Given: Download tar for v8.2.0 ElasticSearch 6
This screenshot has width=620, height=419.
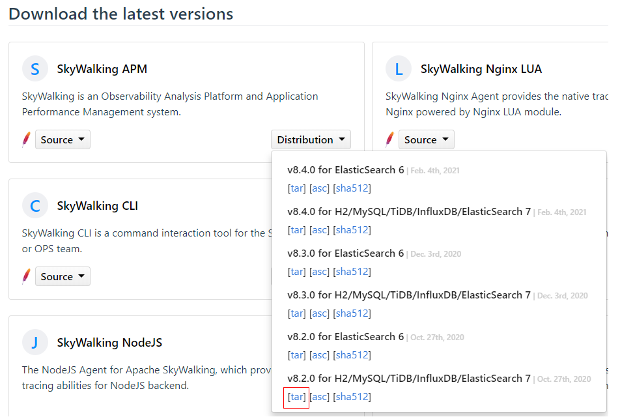Looking at the screenshot, I should point(297,355).
